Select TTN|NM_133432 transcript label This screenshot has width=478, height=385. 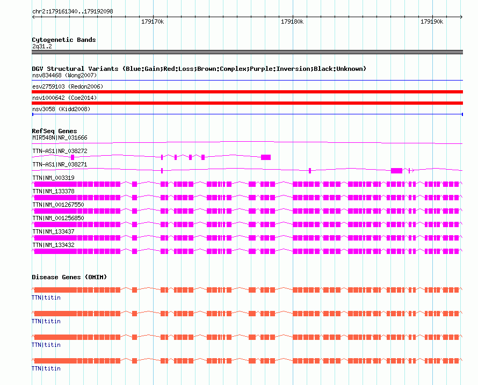pos(53,245)
